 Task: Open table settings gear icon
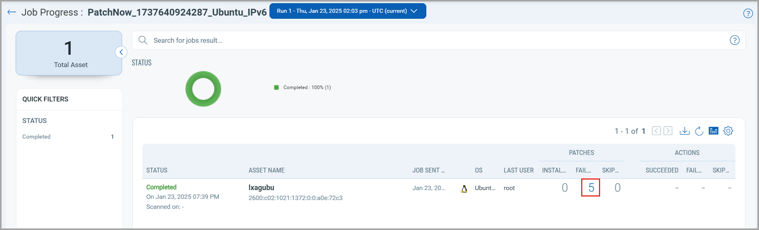click(728, 131)
